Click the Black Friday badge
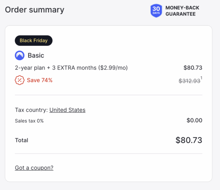The width and height of the screenshot is (220, 190). pyautogui.click(x=33, y=41)
